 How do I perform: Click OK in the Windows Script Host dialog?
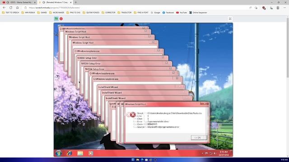pyautogui.click(x=199, y=138)
